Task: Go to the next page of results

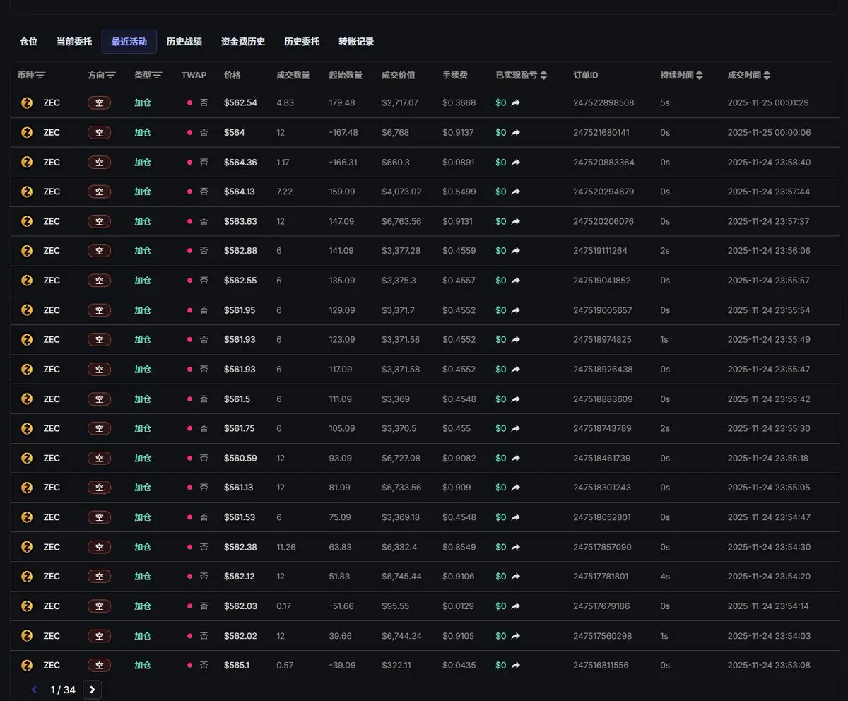Action: click(x=93, y=690)
